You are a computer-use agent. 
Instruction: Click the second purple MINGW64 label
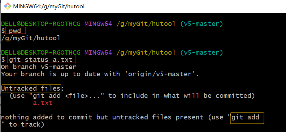pos(98,53)
